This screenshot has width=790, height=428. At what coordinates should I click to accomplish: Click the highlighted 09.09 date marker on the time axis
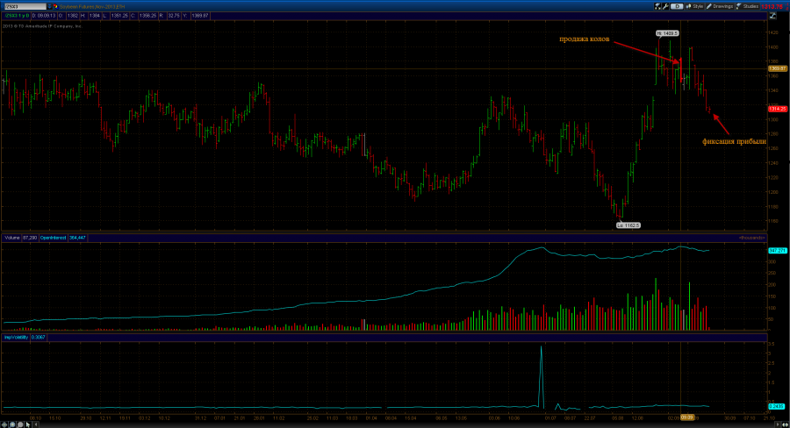coord(687,417)
